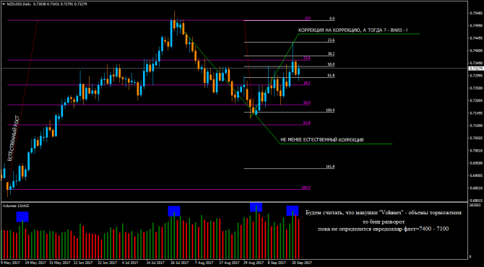484x267 pixels.
Task: Click the purple 23.6 Fibonacci level label
Action: [307, 58]
